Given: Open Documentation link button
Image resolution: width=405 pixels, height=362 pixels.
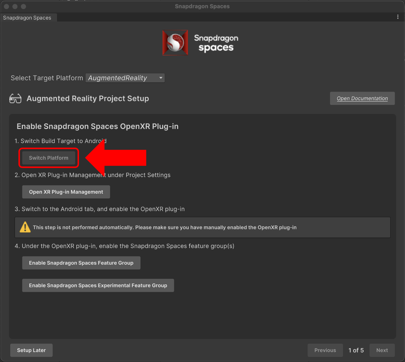Looking at the screenshot, I should point(362,98).
